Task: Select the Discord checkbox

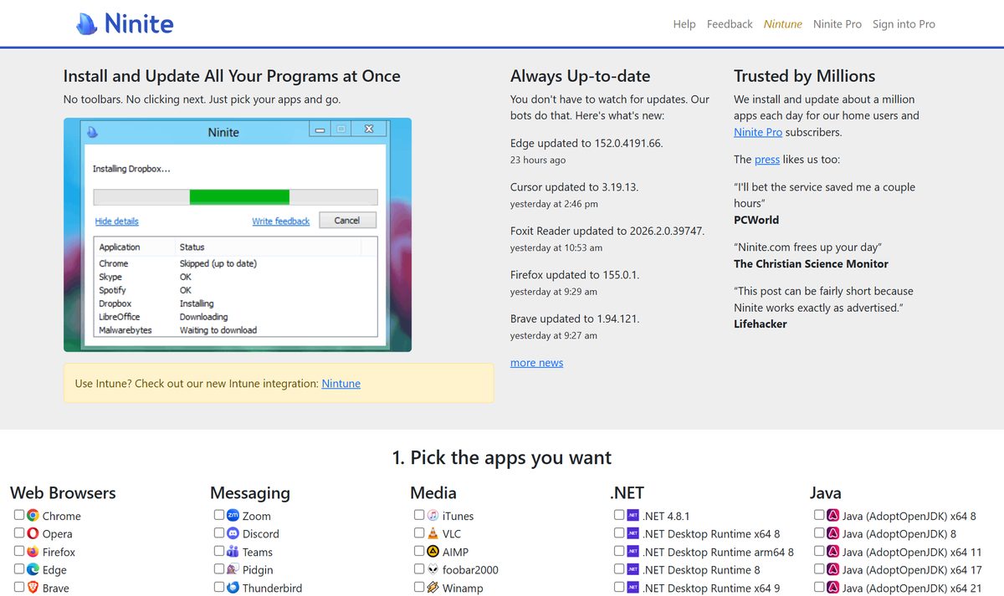Action: [x=218, y=532]
